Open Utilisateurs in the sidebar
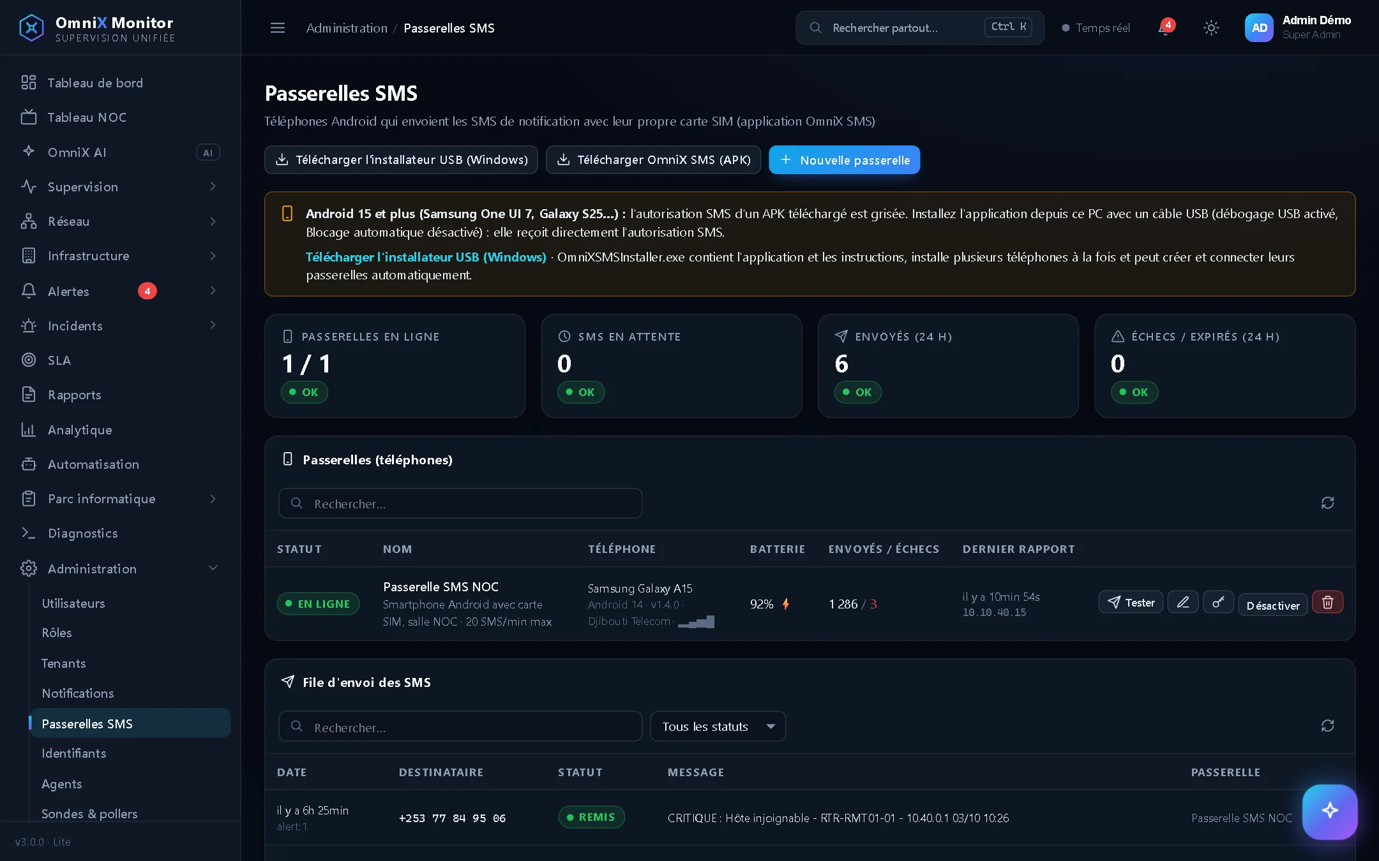Image resolution: width=1379 pixels, height=861 pixels. [x=73, y=603]
